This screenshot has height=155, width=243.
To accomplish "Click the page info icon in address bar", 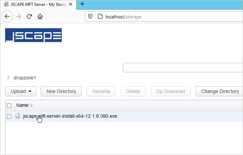I will coord(100,17).
